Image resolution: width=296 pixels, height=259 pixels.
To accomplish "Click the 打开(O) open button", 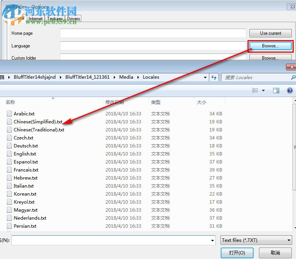I will pos(237,253).
